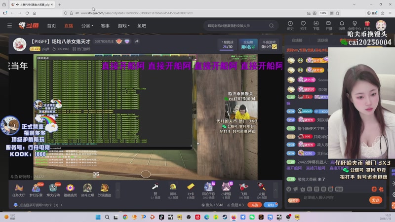Open taskbar search

(107, 217)
